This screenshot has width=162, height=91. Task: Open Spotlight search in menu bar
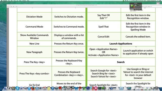coord(158,1)
